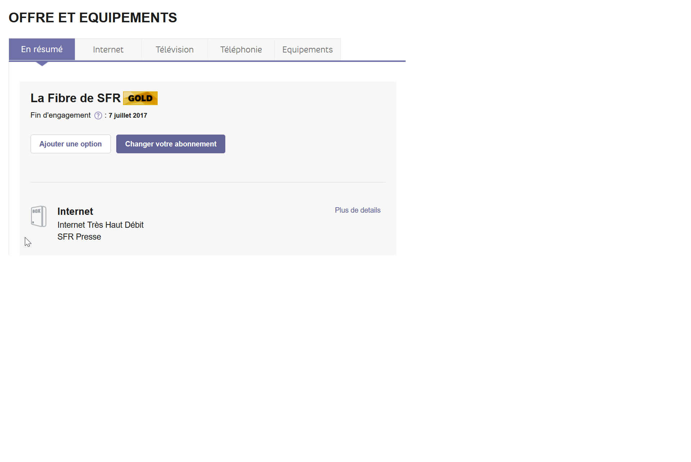Open the Plus de details link
This screenshot has height=462, width=691.
click(x=357, y=210)
